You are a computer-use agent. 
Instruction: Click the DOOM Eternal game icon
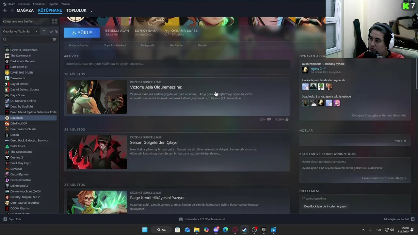pyautogui.click(x=7, y=208)
